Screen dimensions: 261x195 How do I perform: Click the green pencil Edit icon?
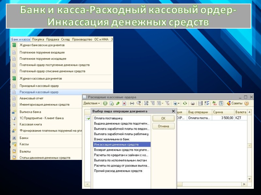(118, 103)
